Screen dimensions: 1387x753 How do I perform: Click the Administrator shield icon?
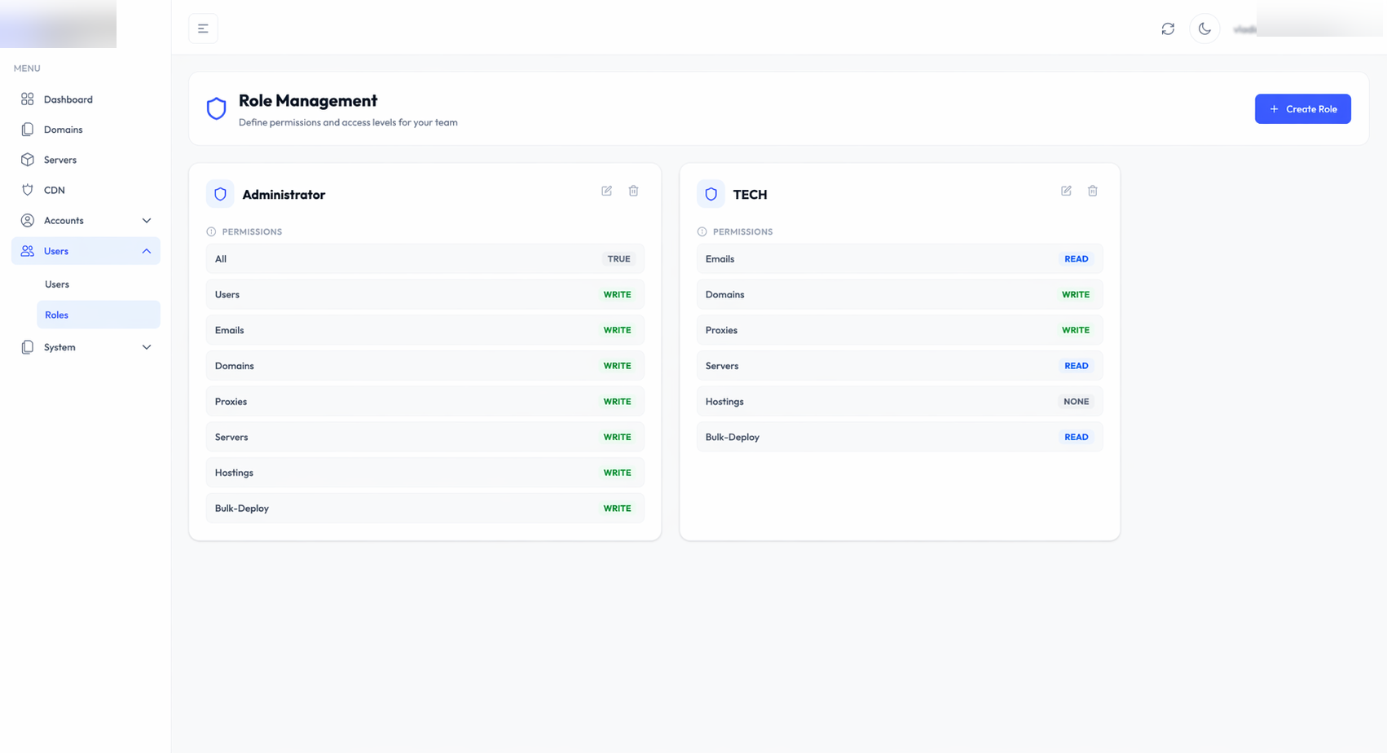(220, 194)
